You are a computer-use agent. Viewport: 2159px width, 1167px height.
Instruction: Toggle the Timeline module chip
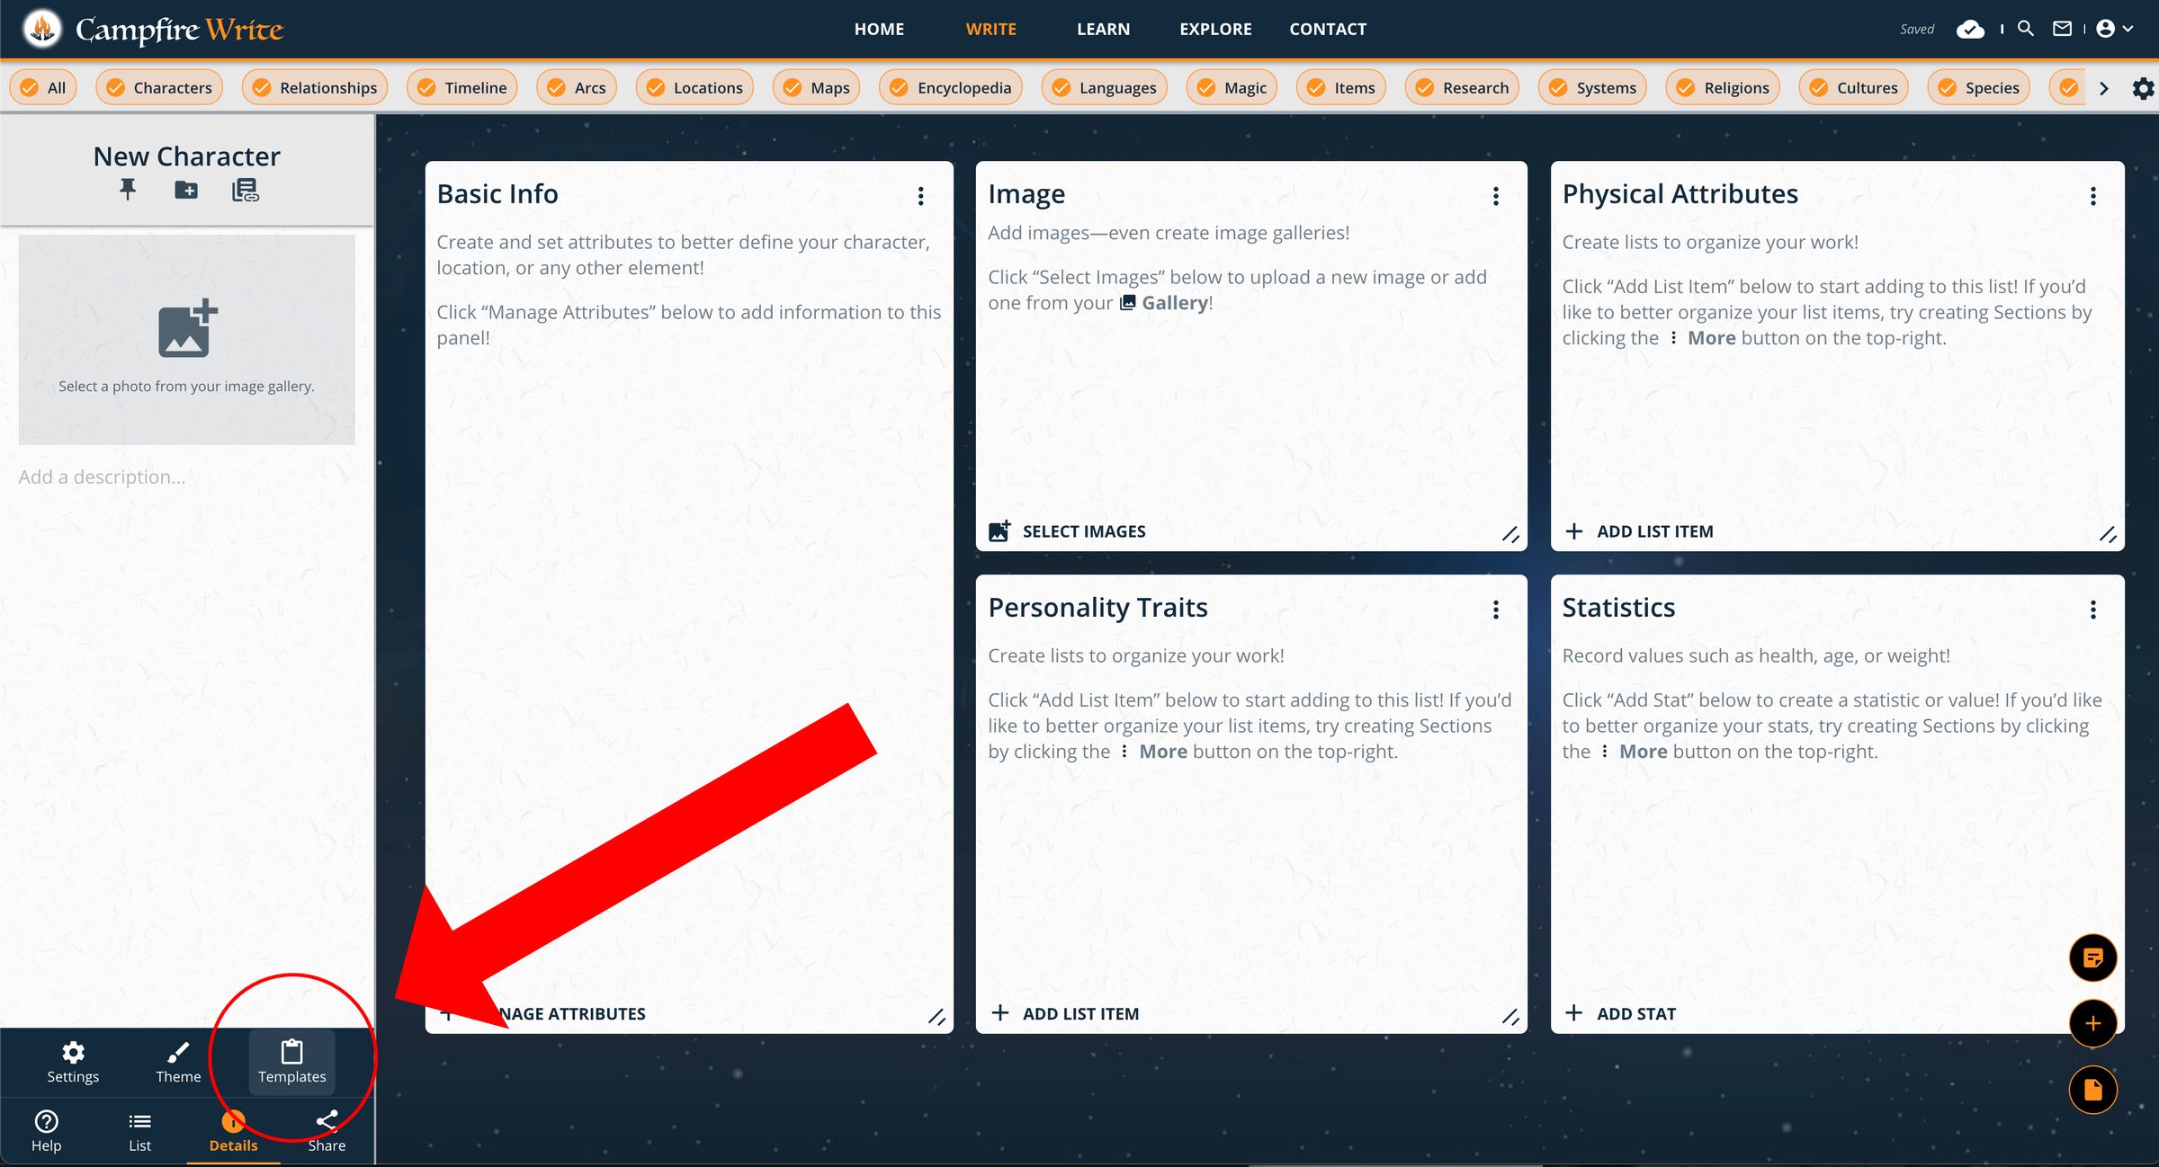click(462, 88)
